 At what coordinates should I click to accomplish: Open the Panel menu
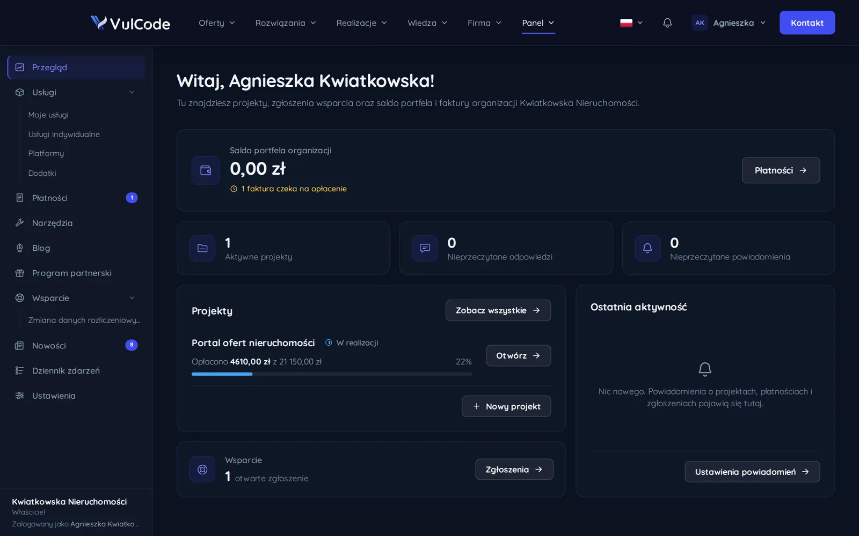click(538, 23)
